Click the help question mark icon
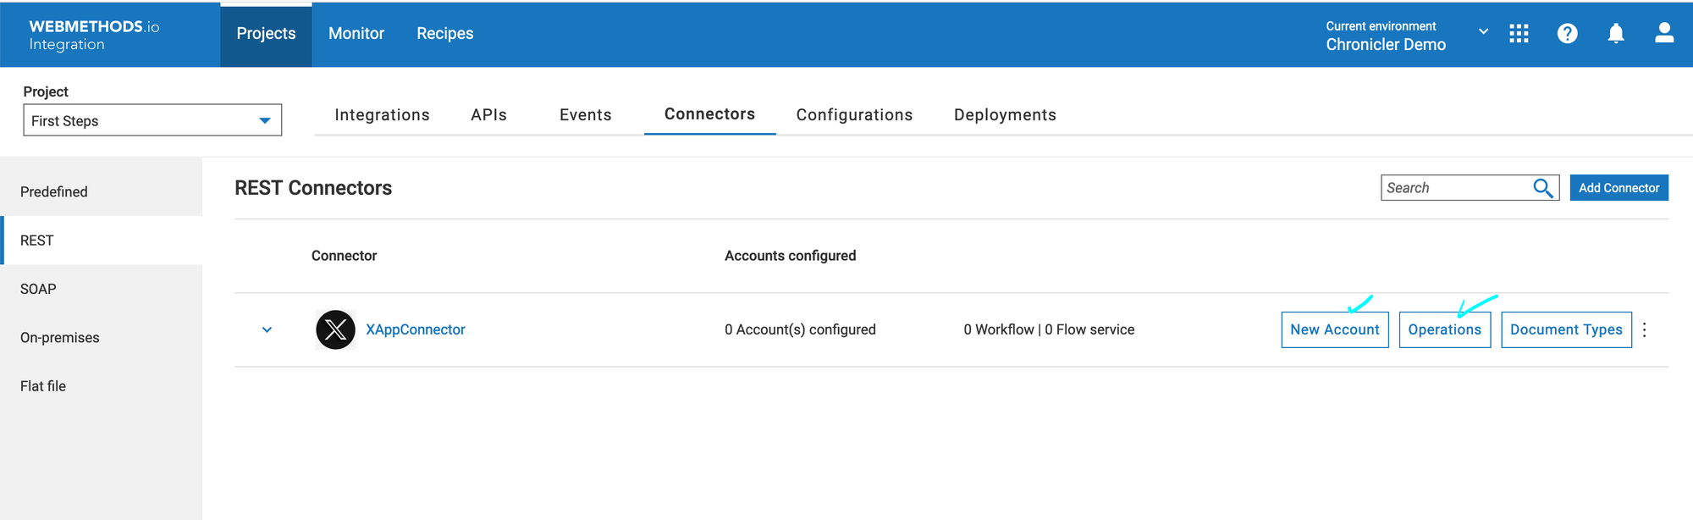1693x520 pixels. (x=1567, y=34)
